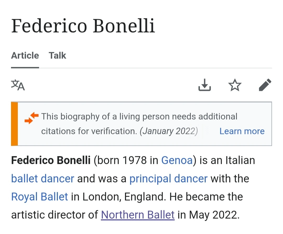283x234 pixels.
Task: Open the Genoa link
Action: [x=177, y=160]
